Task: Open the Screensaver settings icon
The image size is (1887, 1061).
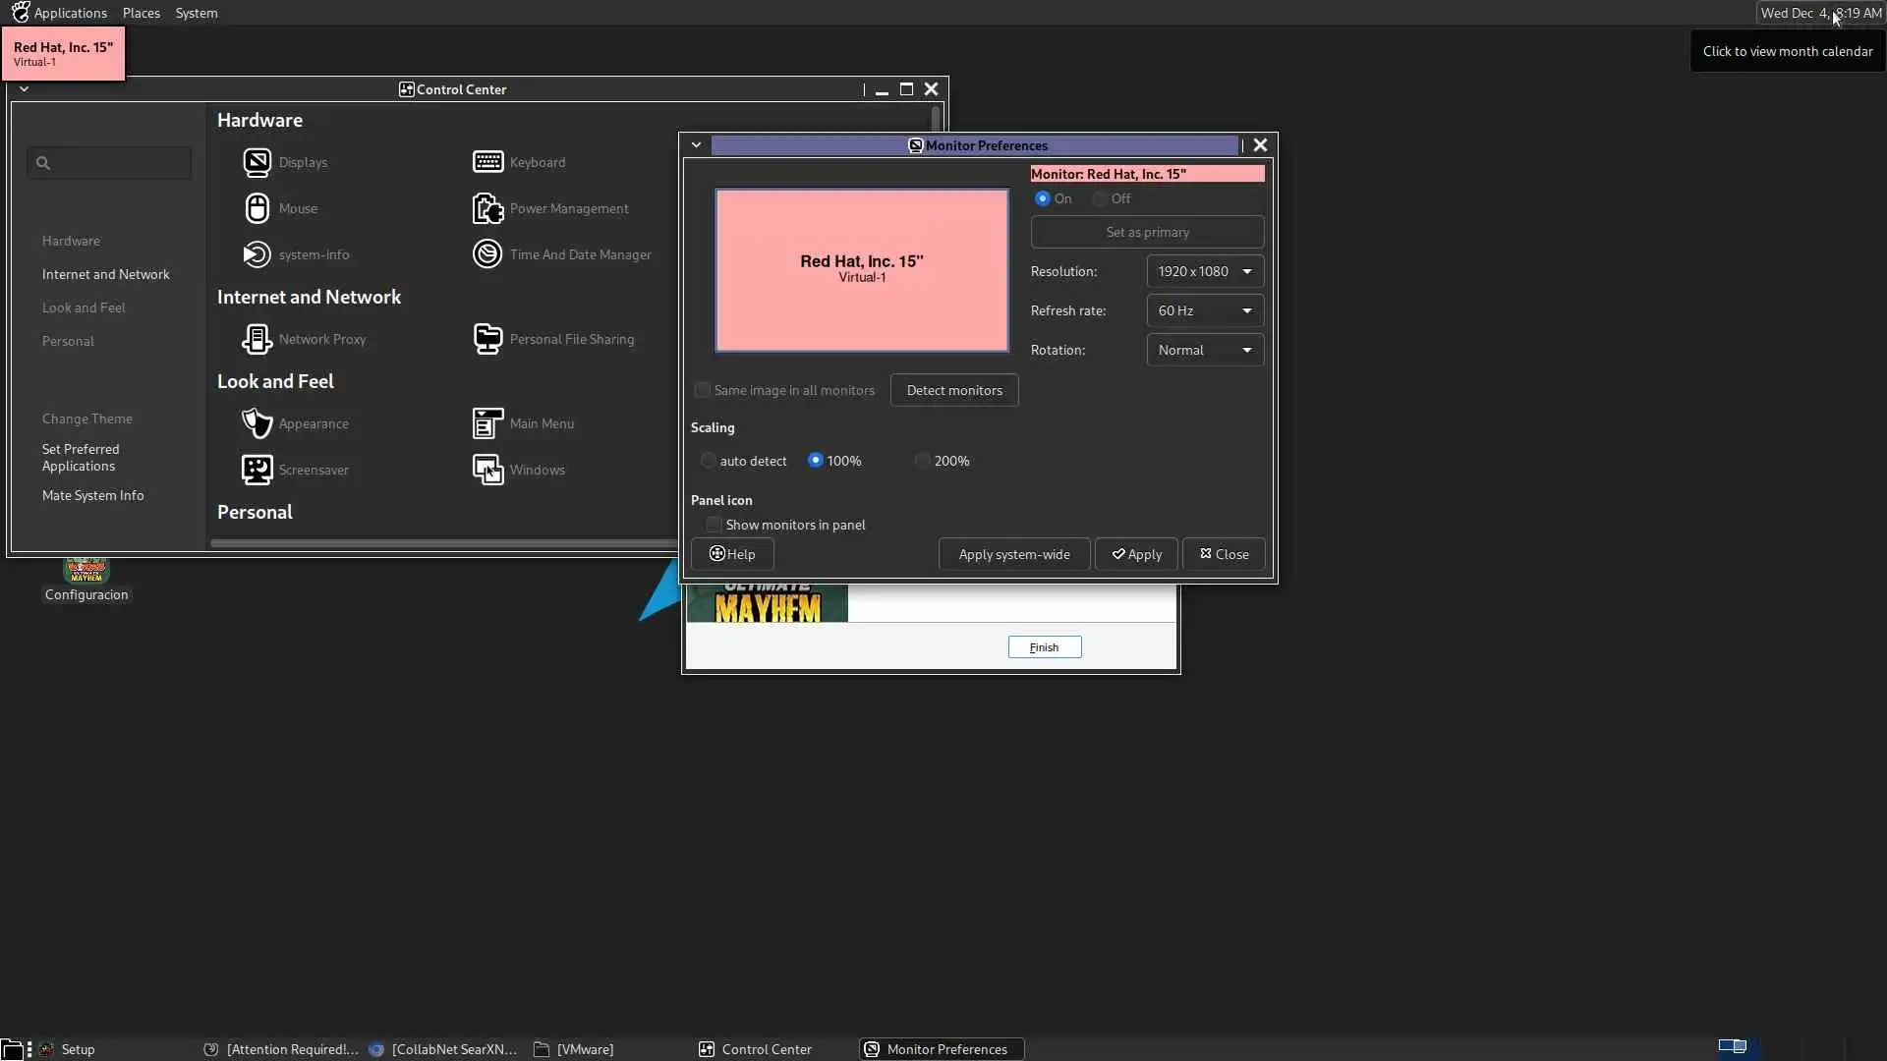Action: click(x=257, y=470)
